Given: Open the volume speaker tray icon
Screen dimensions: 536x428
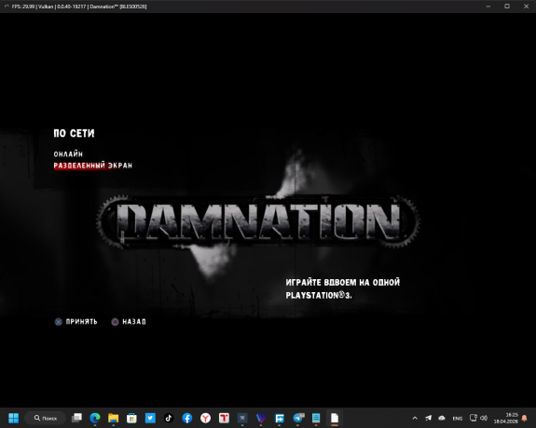Looking at the screenshot, I should click(484, 418).
